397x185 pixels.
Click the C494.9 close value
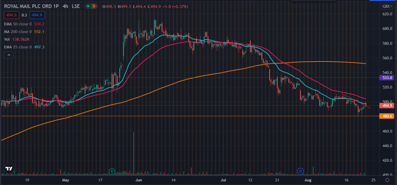click(154, 7)
